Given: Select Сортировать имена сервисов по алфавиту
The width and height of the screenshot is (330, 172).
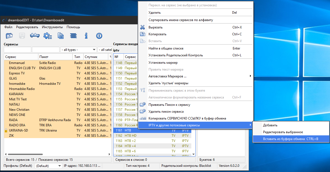Looking at the screenshot, I should click(196, 20).
